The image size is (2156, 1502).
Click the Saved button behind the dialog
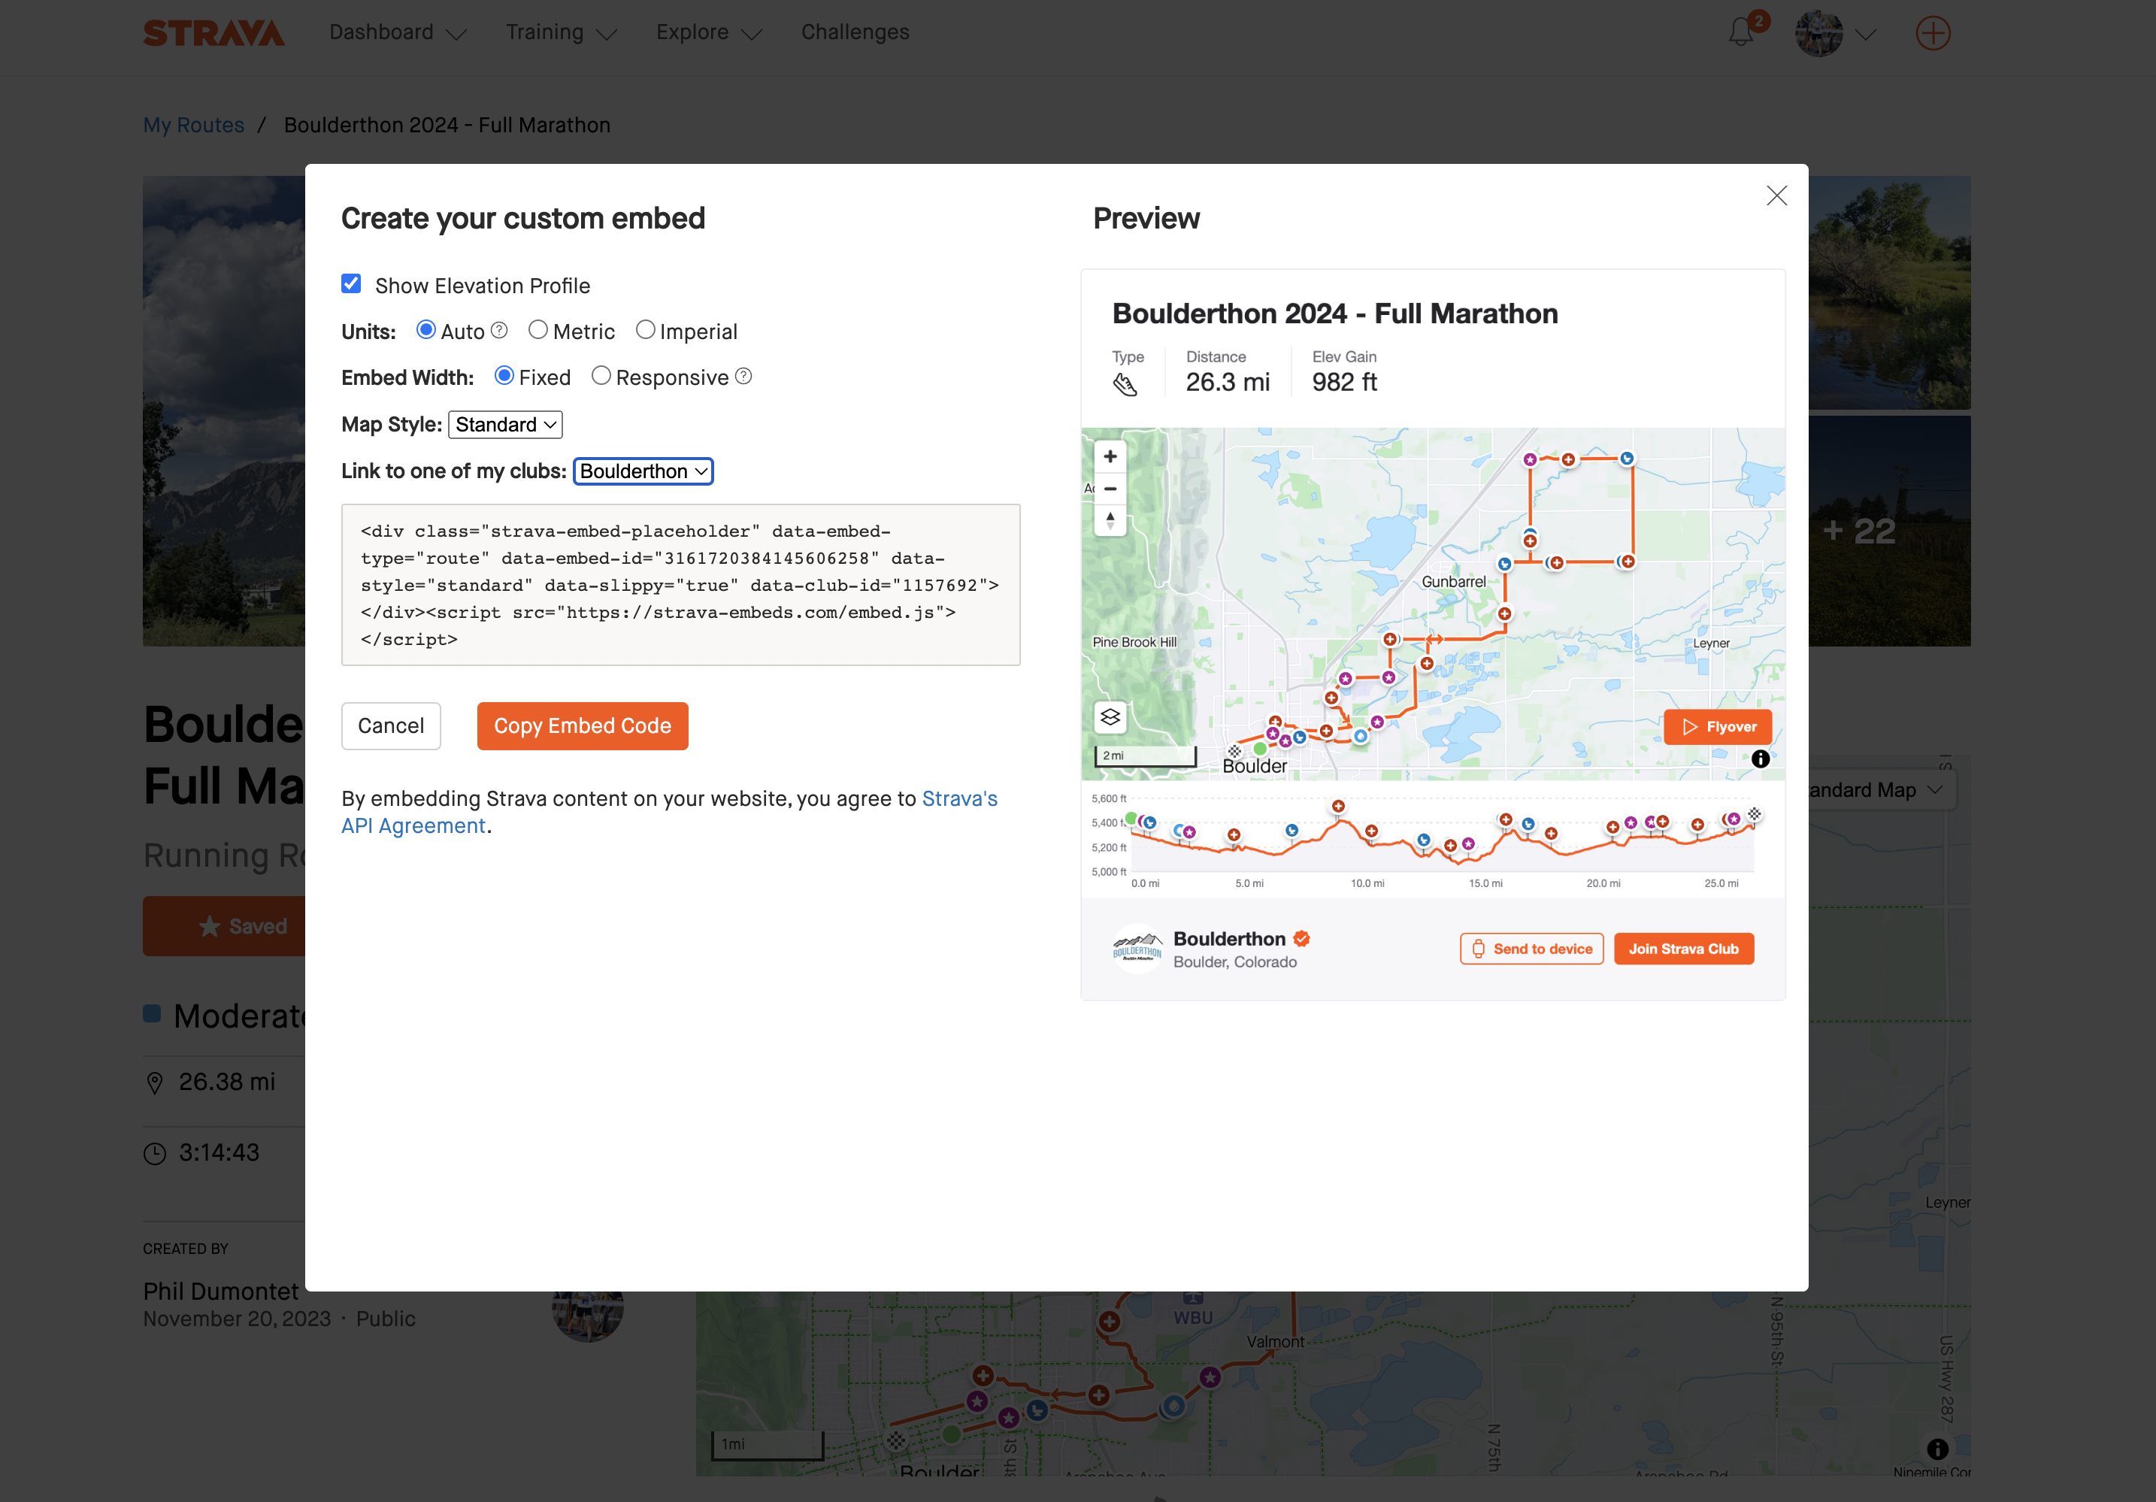(225, 927)
